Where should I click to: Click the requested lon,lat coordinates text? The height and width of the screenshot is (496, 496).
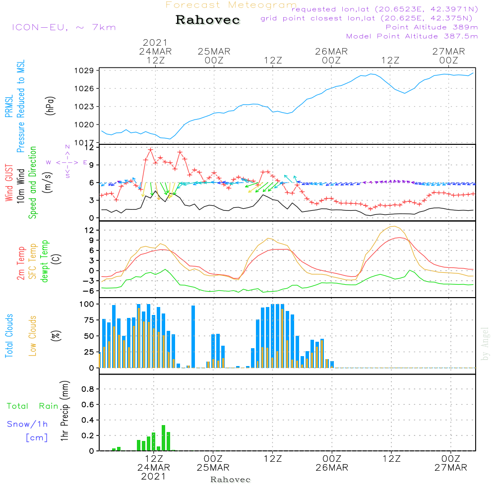click(x=385, y=9)
